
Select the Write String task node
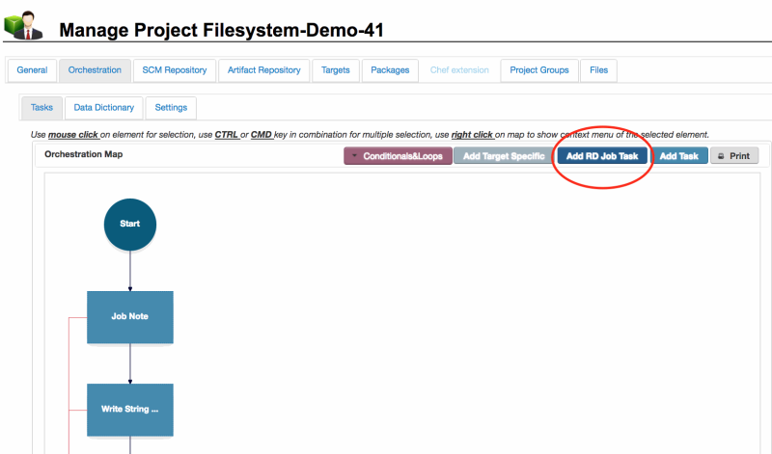(x=130, y=409)
